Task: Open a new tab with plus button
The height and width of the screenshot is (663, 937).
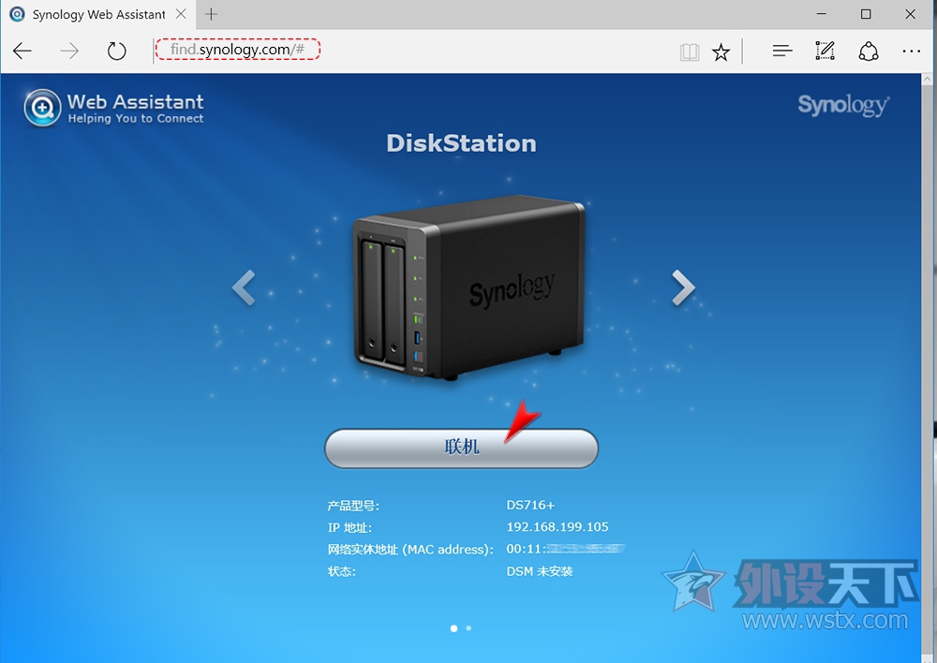Action: click(x=211, y=14)
